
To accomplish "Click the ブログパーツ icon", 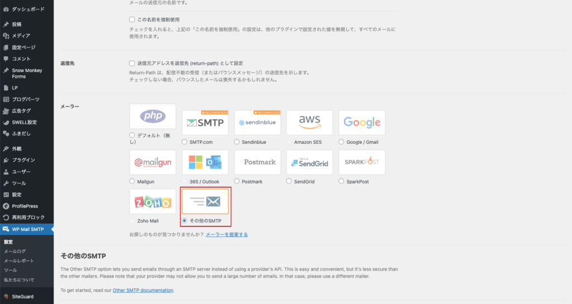I will coord(6,99).
